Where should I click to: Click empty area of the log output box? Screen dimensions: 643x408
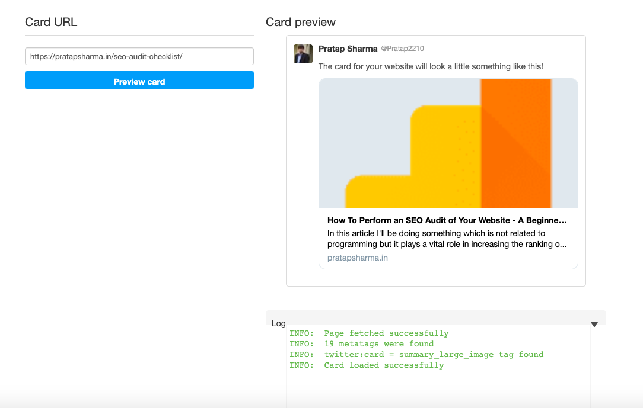(x=438, y=388)
